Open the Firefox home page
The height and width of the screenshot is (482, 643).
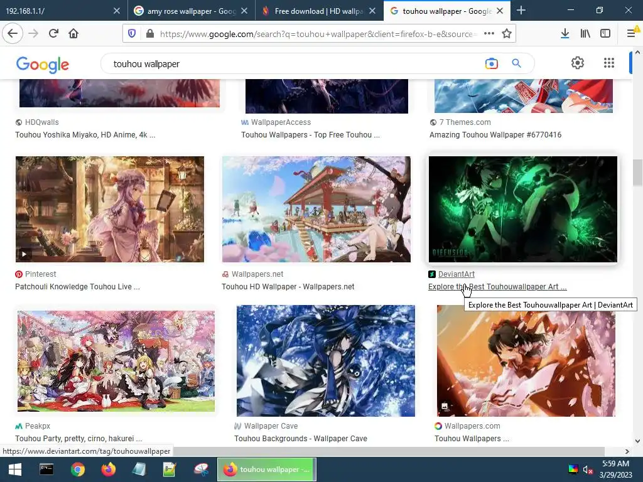73,34
